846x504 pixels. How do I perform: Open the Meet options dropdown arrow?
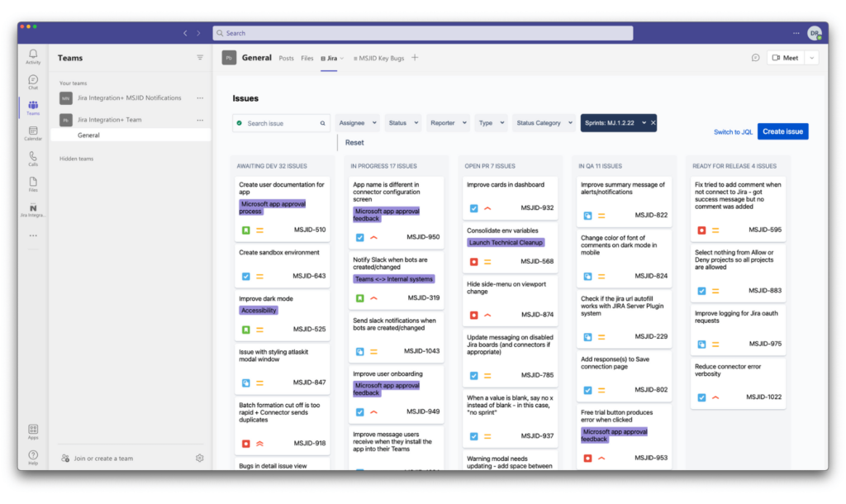click(811, 58)
